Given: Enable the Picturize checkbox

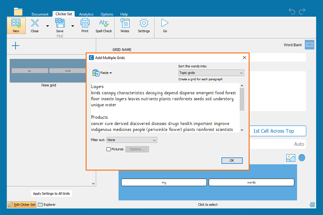Looking at the screenshot, I should coord(109,149).
